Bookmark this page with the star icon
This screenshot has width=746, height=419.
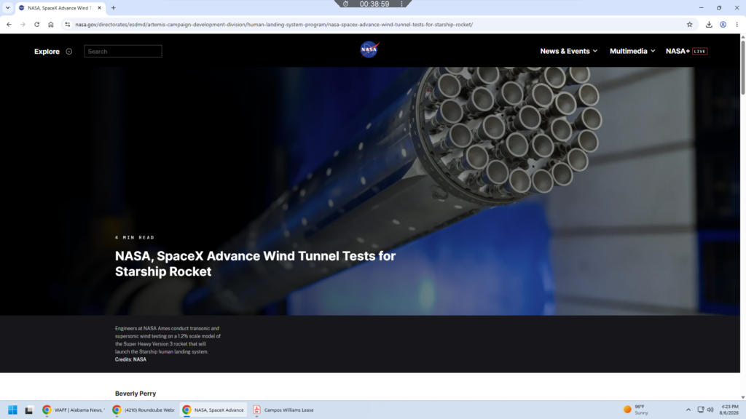coord(689,24)
